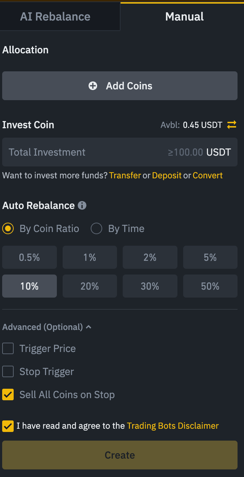Select the 50% coin ratio preset
Viewport: 244px width, 477px height.
point(210,286)
